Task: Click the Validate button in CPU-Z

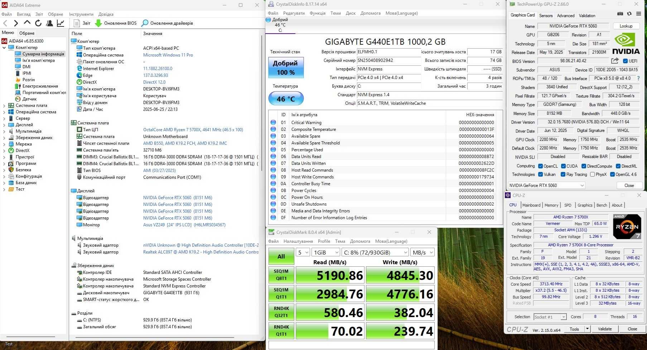Action: (605, 329)
